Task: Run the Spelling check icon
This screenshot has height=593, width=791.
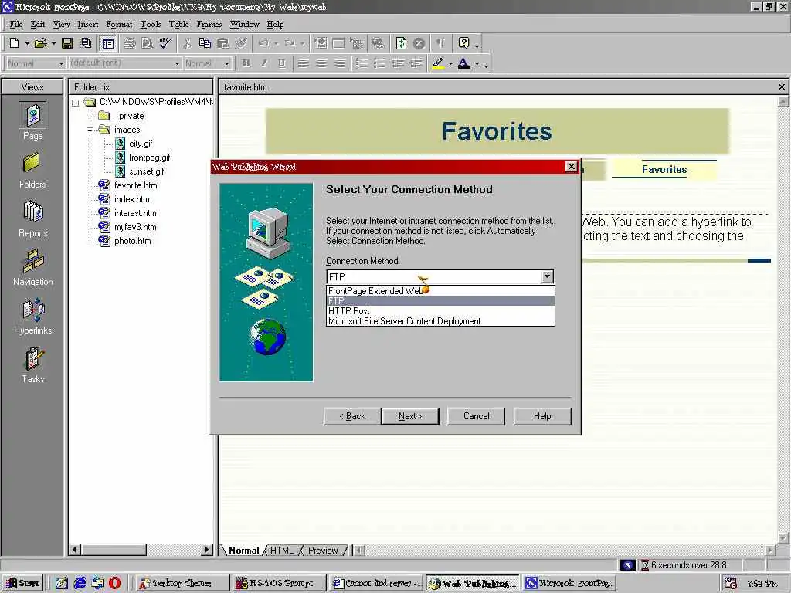Action: pyautogui.click(x=165, y=43)
